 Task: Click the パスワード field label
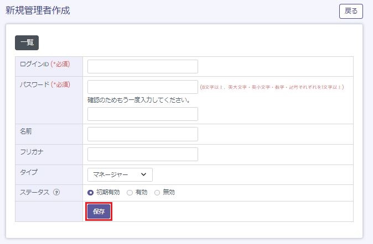click(34, 84)
